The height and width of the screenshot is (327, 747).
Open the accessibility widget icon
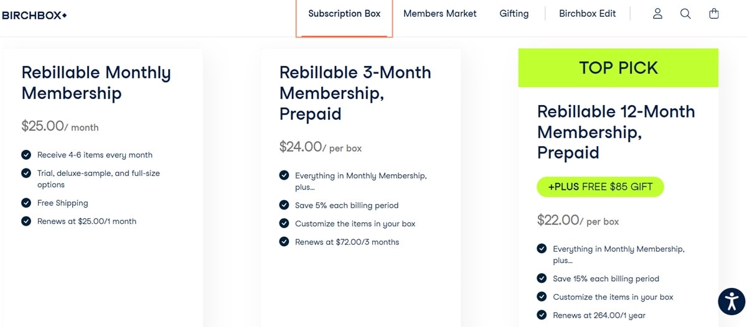click(731, 302)
